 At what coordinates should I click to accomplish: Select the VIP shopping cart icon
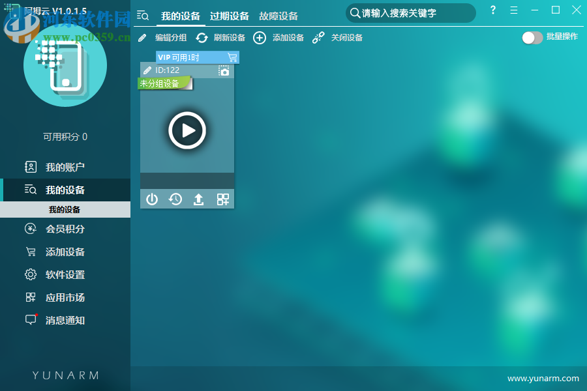pos(233,57)
